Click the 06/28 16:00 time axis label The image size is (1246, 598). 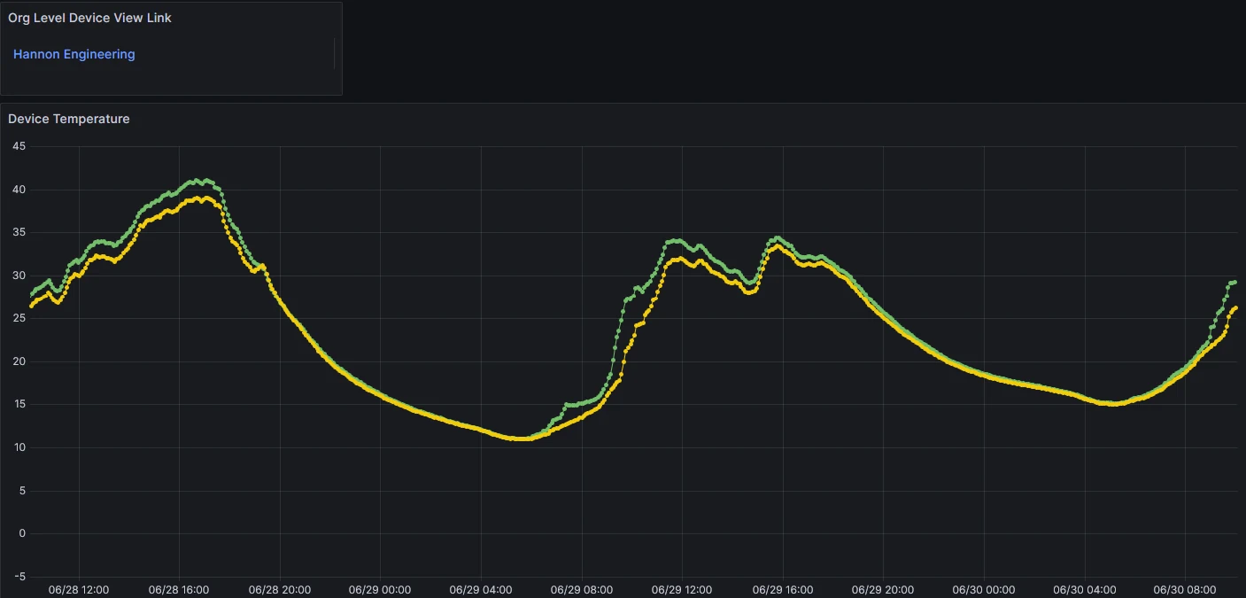(179, 589)
